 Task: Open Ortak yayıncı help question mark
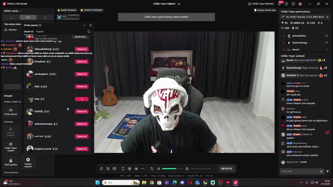click(x=40, y=25)
